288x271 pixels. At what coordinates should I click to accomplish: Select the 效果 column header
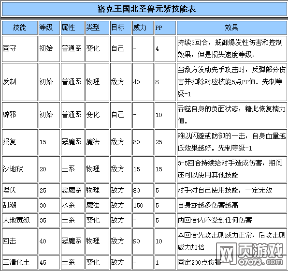click(x=231, y=28)
